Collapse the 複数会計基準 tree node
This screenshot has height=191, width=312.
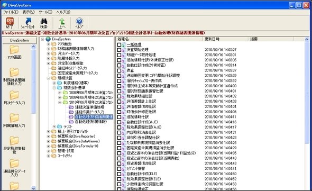54,88
